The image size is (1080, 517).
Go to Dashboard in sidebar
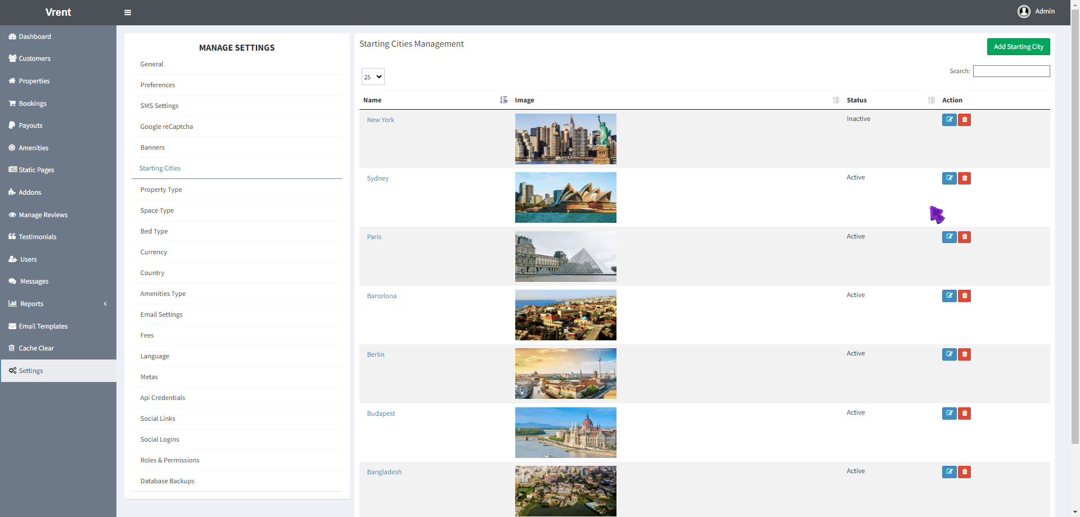tap(34, 37)
